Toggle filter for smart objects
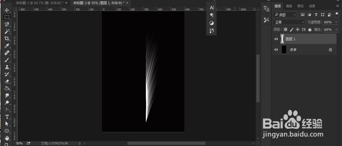Image resolution: width=342 pixels, height=146 pixels. pyautogui.click(x=330, y=15)
